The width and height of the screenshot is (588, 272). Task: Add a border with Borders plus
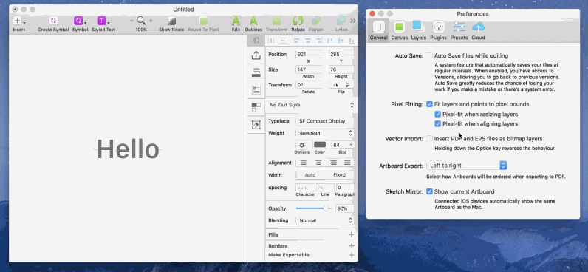coord(352,245)
